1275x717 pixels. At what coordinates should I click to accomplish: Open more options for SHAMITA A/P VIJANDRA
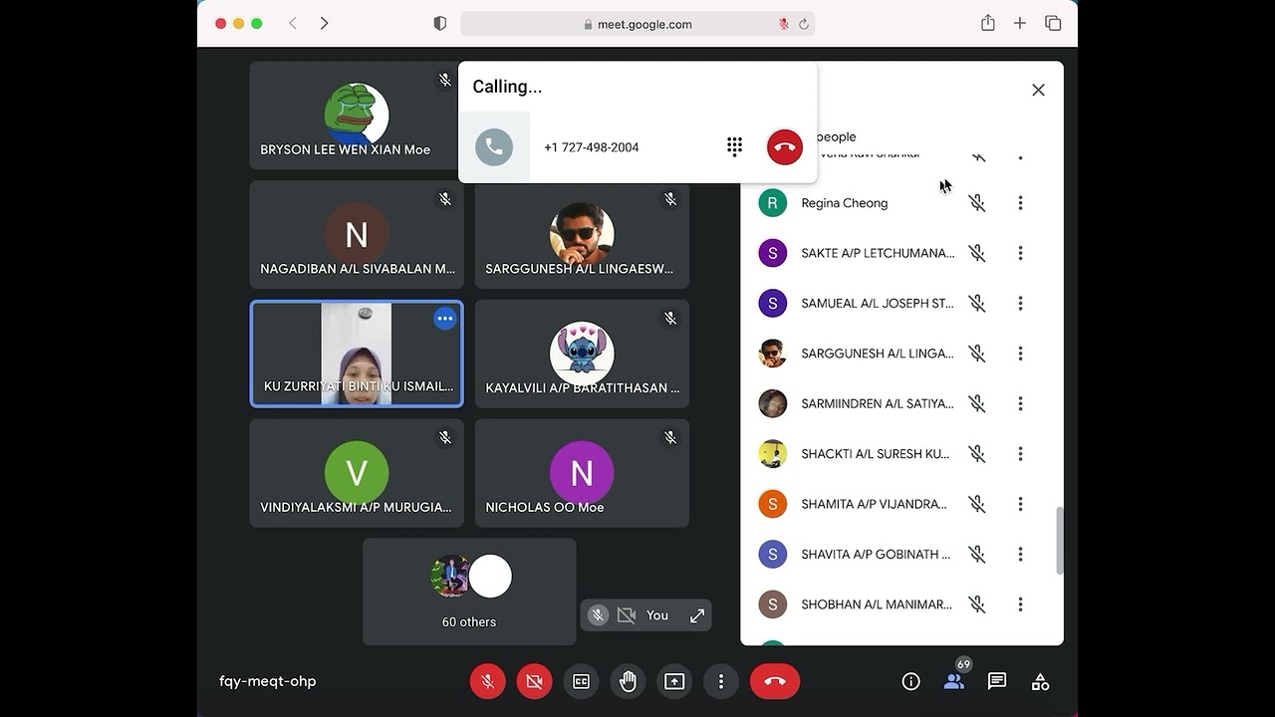(x=1020, y=504)
